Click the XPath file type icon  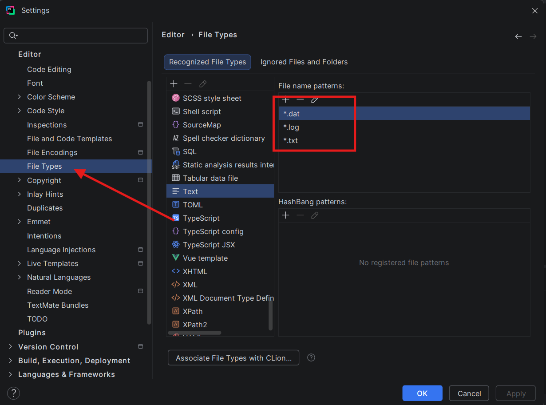(176, 311)
